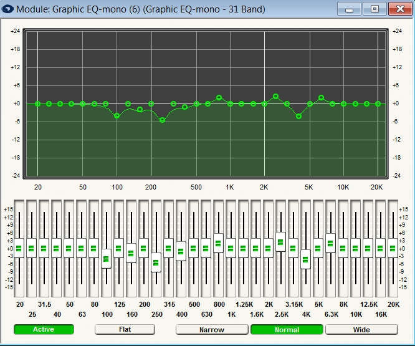
Task: Click the 100 Hz fader handle
Action: pyautogui.click(x=106, y=259)
